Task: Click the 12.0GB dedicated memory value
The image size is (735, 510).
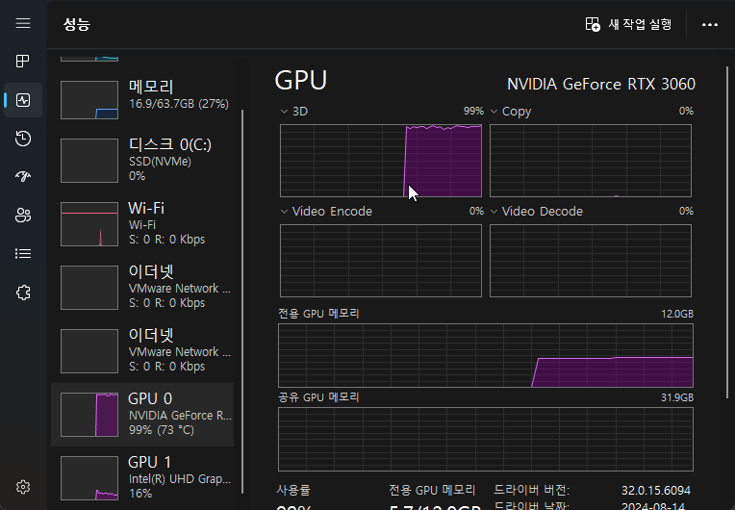Action: coord(677,314)
